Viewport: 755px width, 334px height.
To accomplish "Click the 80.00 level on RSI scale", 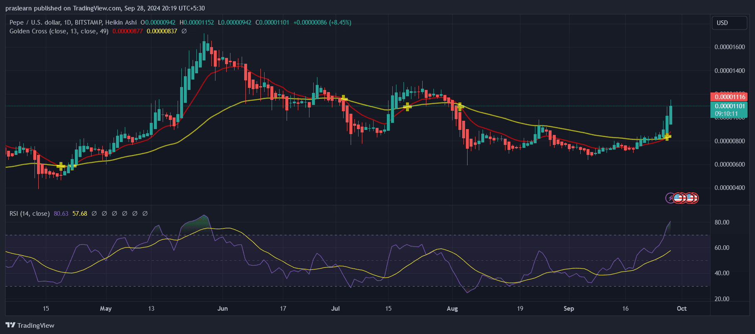I will point(722,222).
